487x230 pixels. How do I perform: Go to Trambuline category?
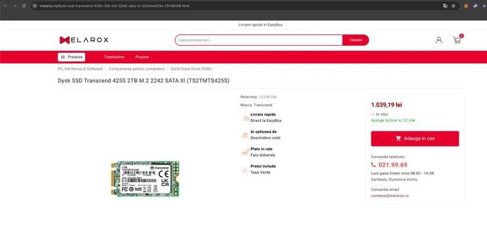tap(114, 57)
